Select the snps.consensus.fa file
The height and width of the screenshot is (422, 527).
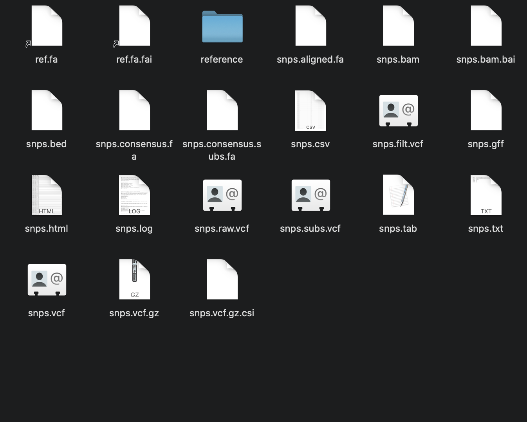pyautogui.click(x=134, y=110)
